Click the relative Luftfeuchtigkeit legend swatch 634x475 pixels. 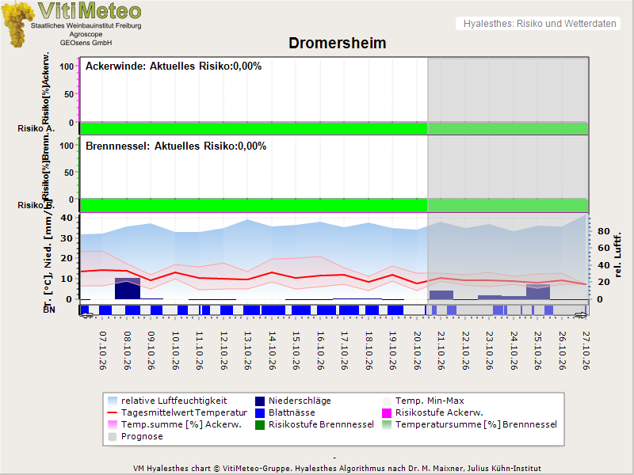click(x=113, y=401)
